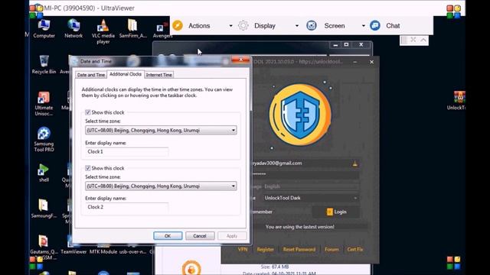
Task: Expand the Display menu arrow
Action: pos(296,26)
